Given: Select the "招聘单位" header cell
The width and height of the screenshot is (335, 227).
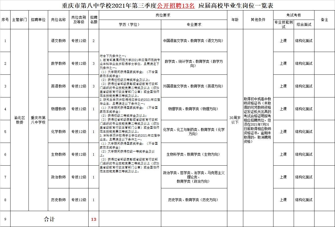Looking at the screenshot, I should click(38, 20).
